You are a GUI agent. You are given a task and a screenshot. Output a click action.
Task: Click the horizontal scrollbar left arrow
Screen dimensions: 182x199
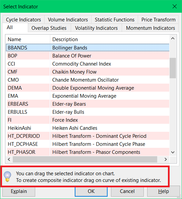(9, 159)
